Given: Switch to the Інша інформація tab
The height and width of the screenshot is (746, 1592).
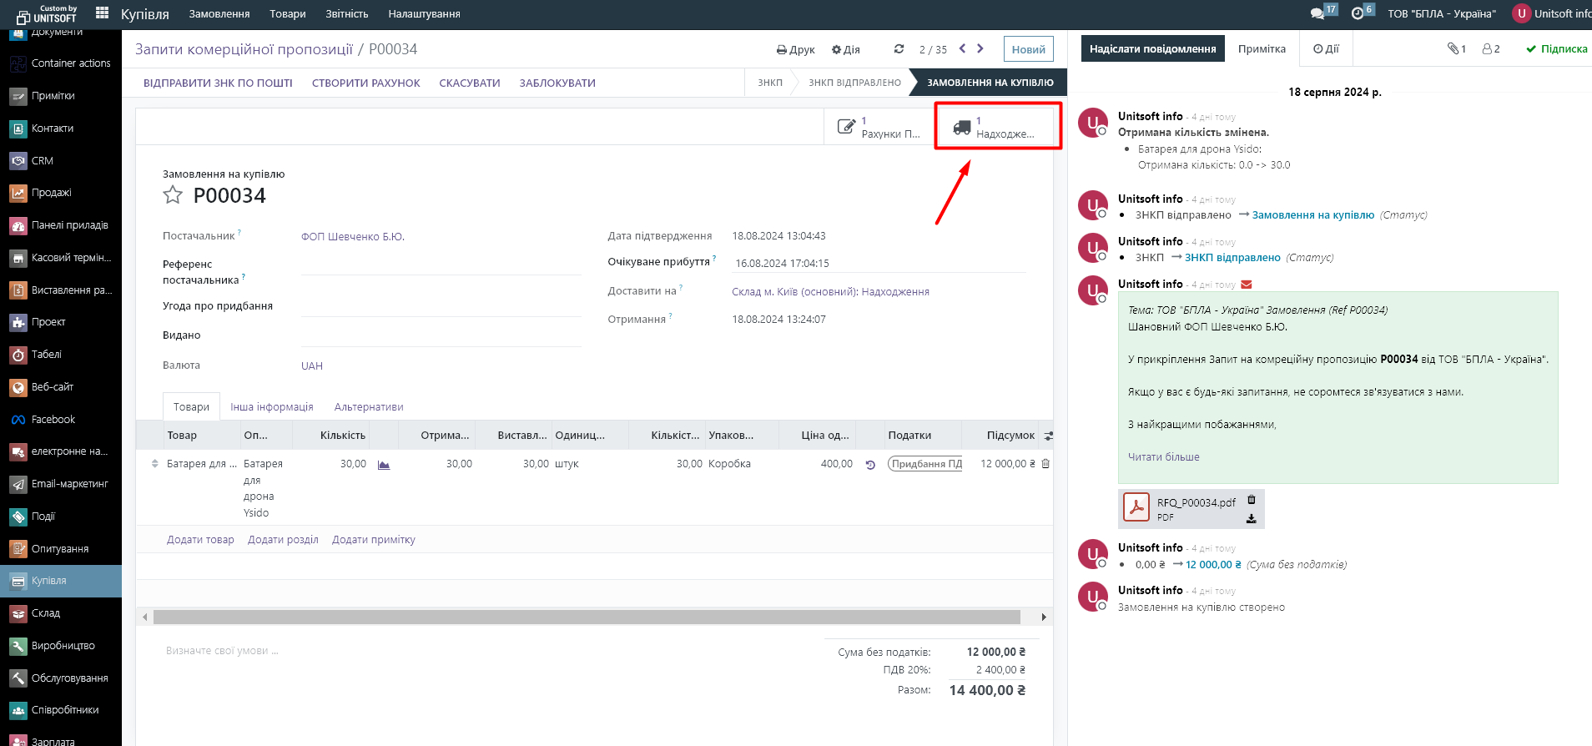Looking at the screenshot, I should pyautogui.click(x=272, y=407).
